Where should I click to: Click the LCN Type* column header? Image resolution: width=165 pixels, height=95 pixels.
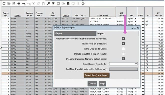point(52,12)
